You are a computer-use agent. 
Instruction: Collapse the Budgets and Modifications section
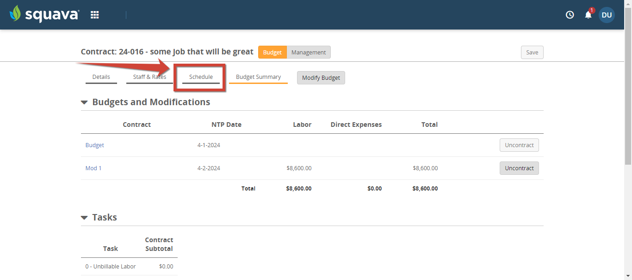coord(84,102)
